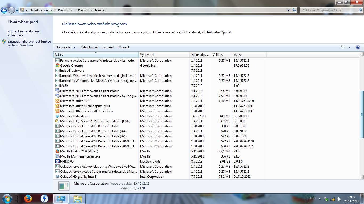Screen dimensions: 364x204
Task: Click the refresh button beside address bar
Action: 294,10
